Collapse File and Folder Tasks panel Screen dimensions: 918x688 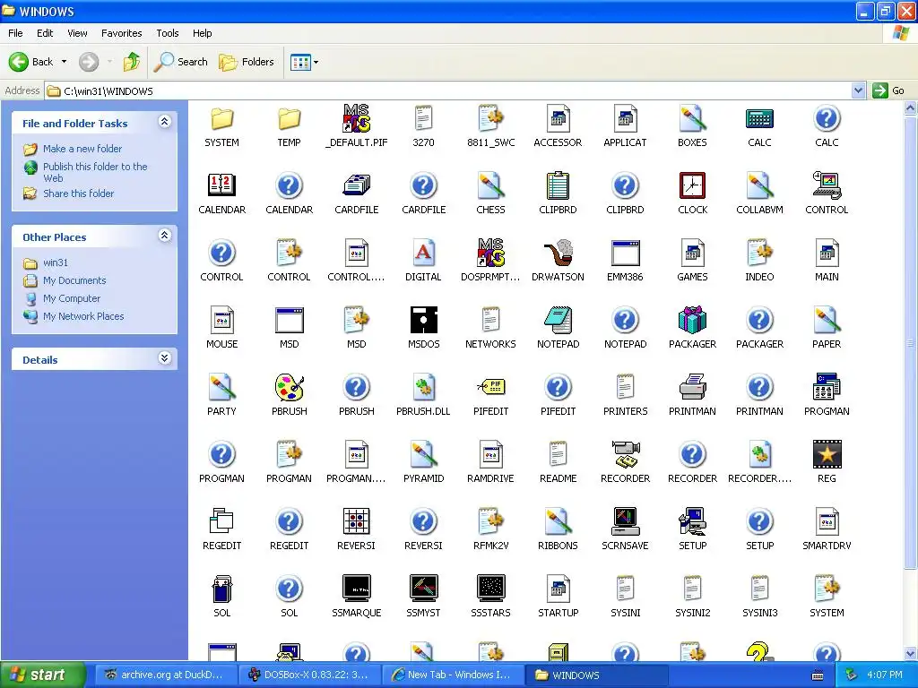click(x=165, y=122)
